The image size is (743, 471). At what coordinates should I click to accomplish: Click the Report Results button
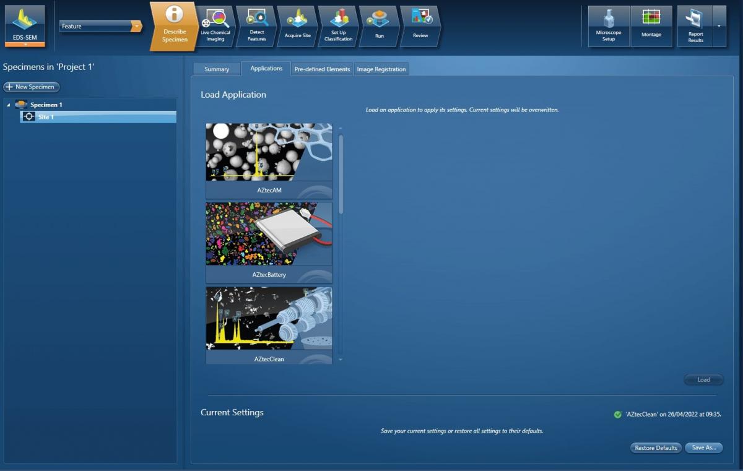695,26
